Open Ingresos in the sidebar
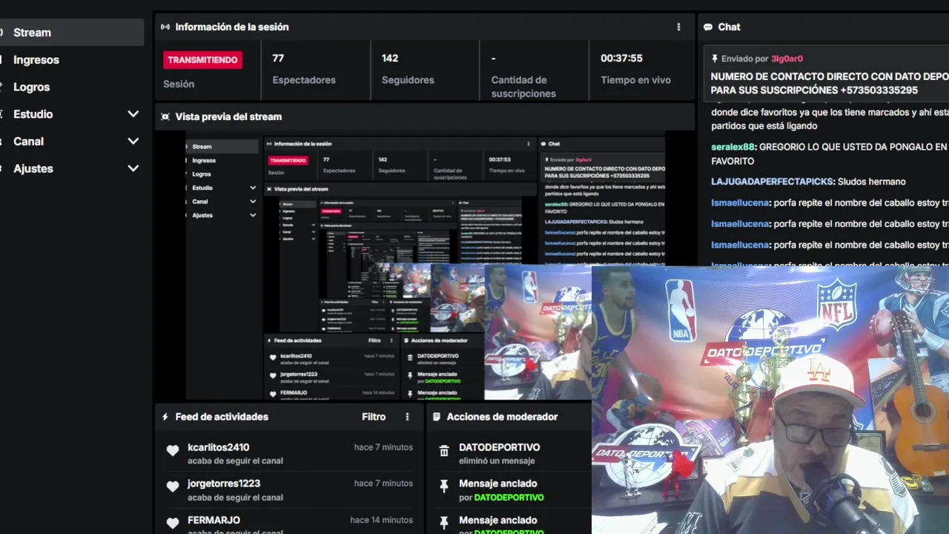This screenshot has height=534, width=949. pyautogui.click(x=36, y=60)
